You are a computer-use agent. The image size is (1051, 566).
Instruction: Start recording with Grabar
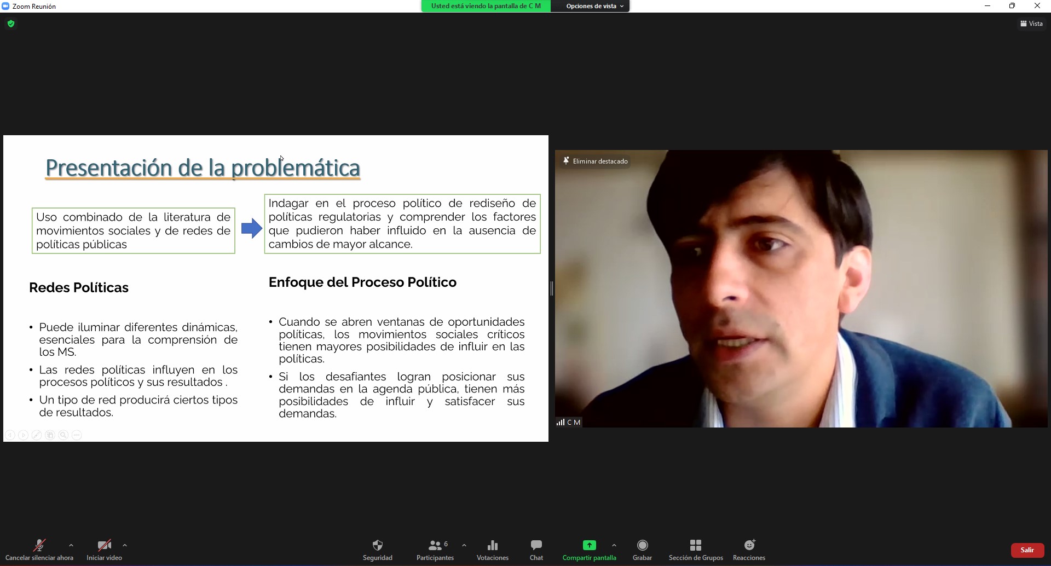click(x=643, y=550)
